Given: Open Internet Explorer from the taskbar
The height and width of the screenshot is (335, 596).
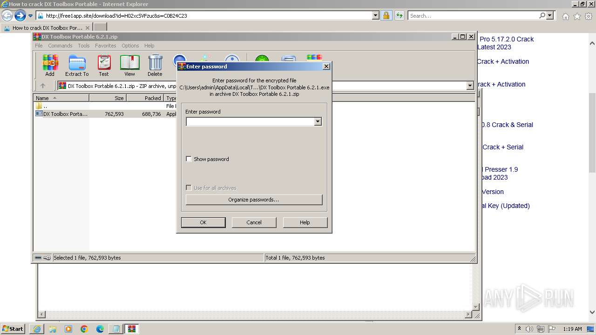Looking at the screenshot, I should (37, 329).
